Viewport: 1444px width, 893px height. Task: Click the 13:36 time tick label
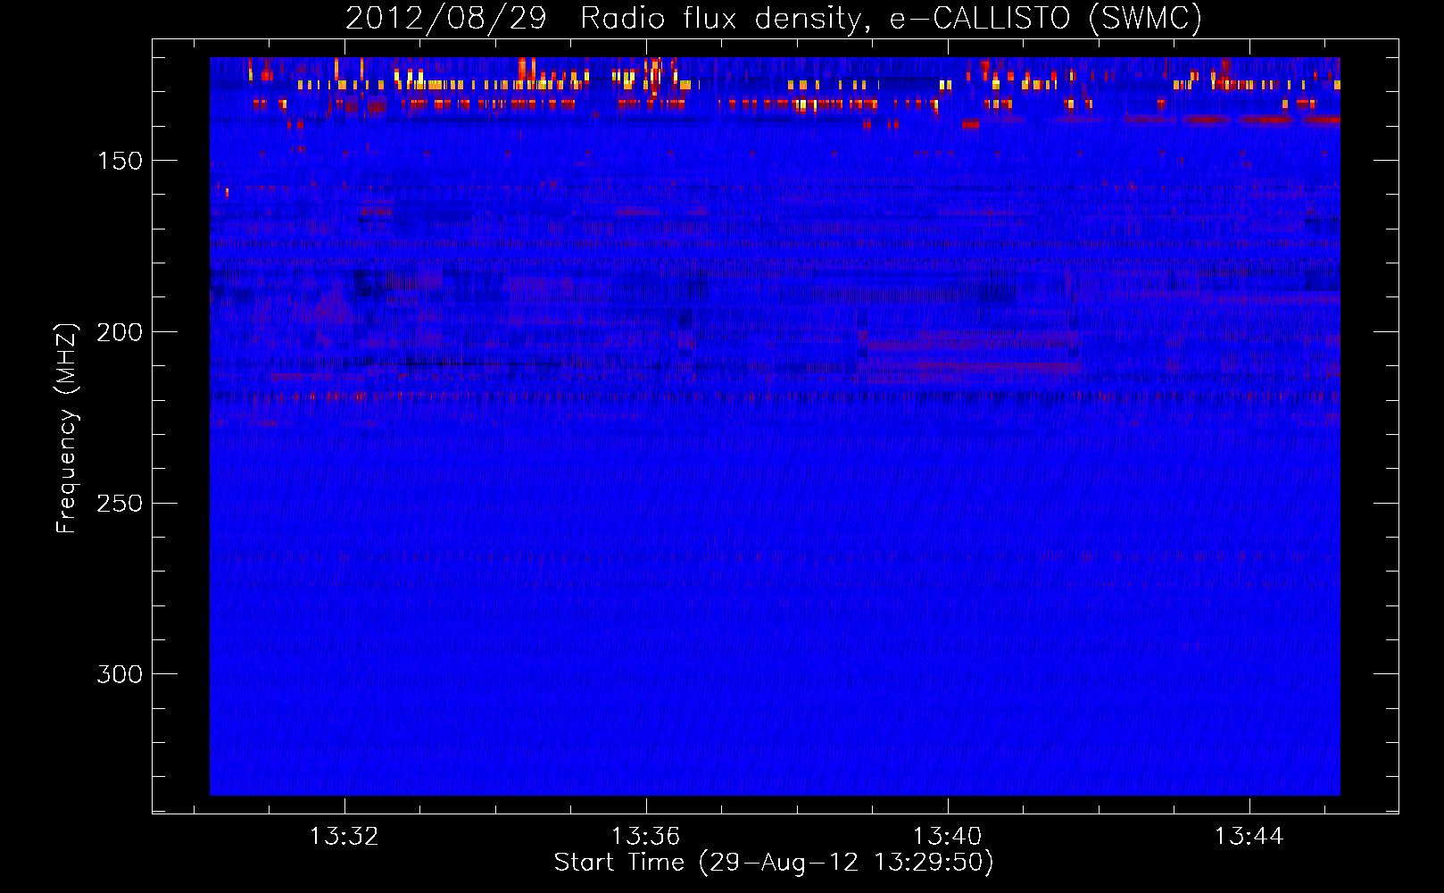645,836
